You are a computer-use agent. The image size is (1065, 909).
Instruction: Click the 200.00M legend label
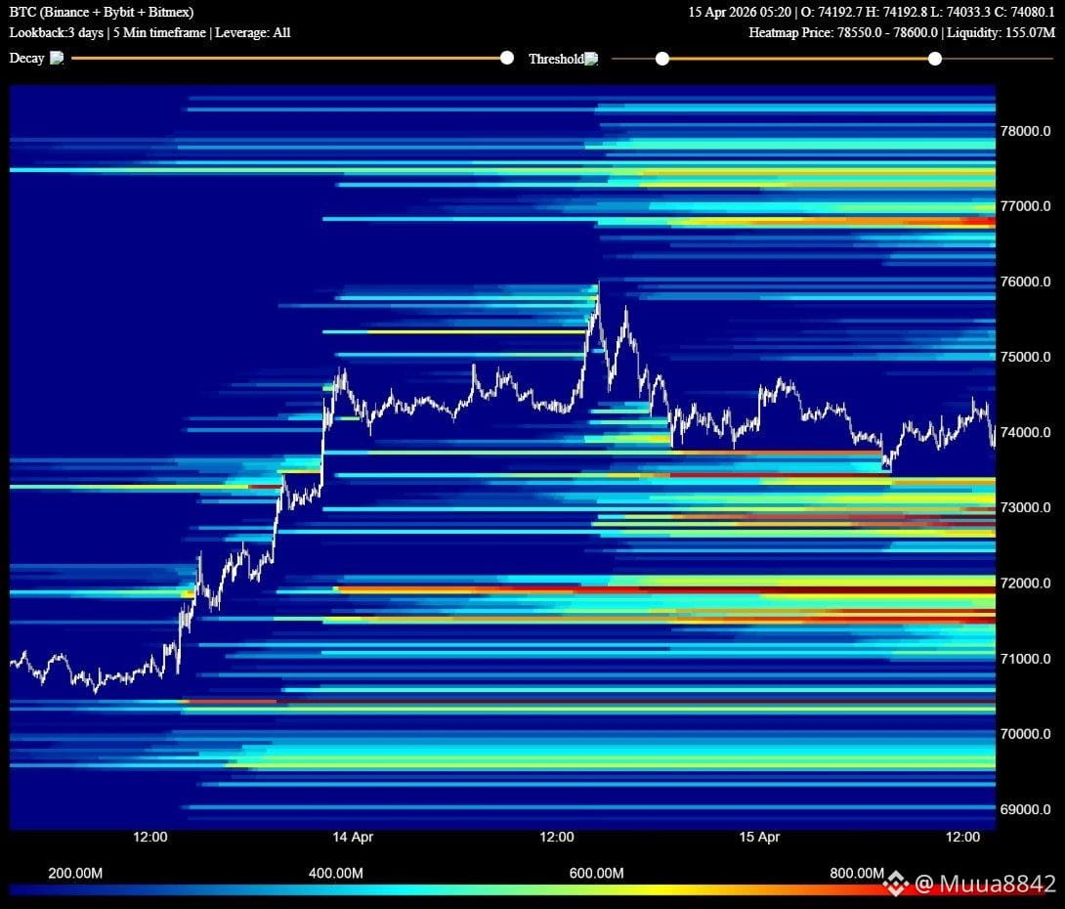75,874
